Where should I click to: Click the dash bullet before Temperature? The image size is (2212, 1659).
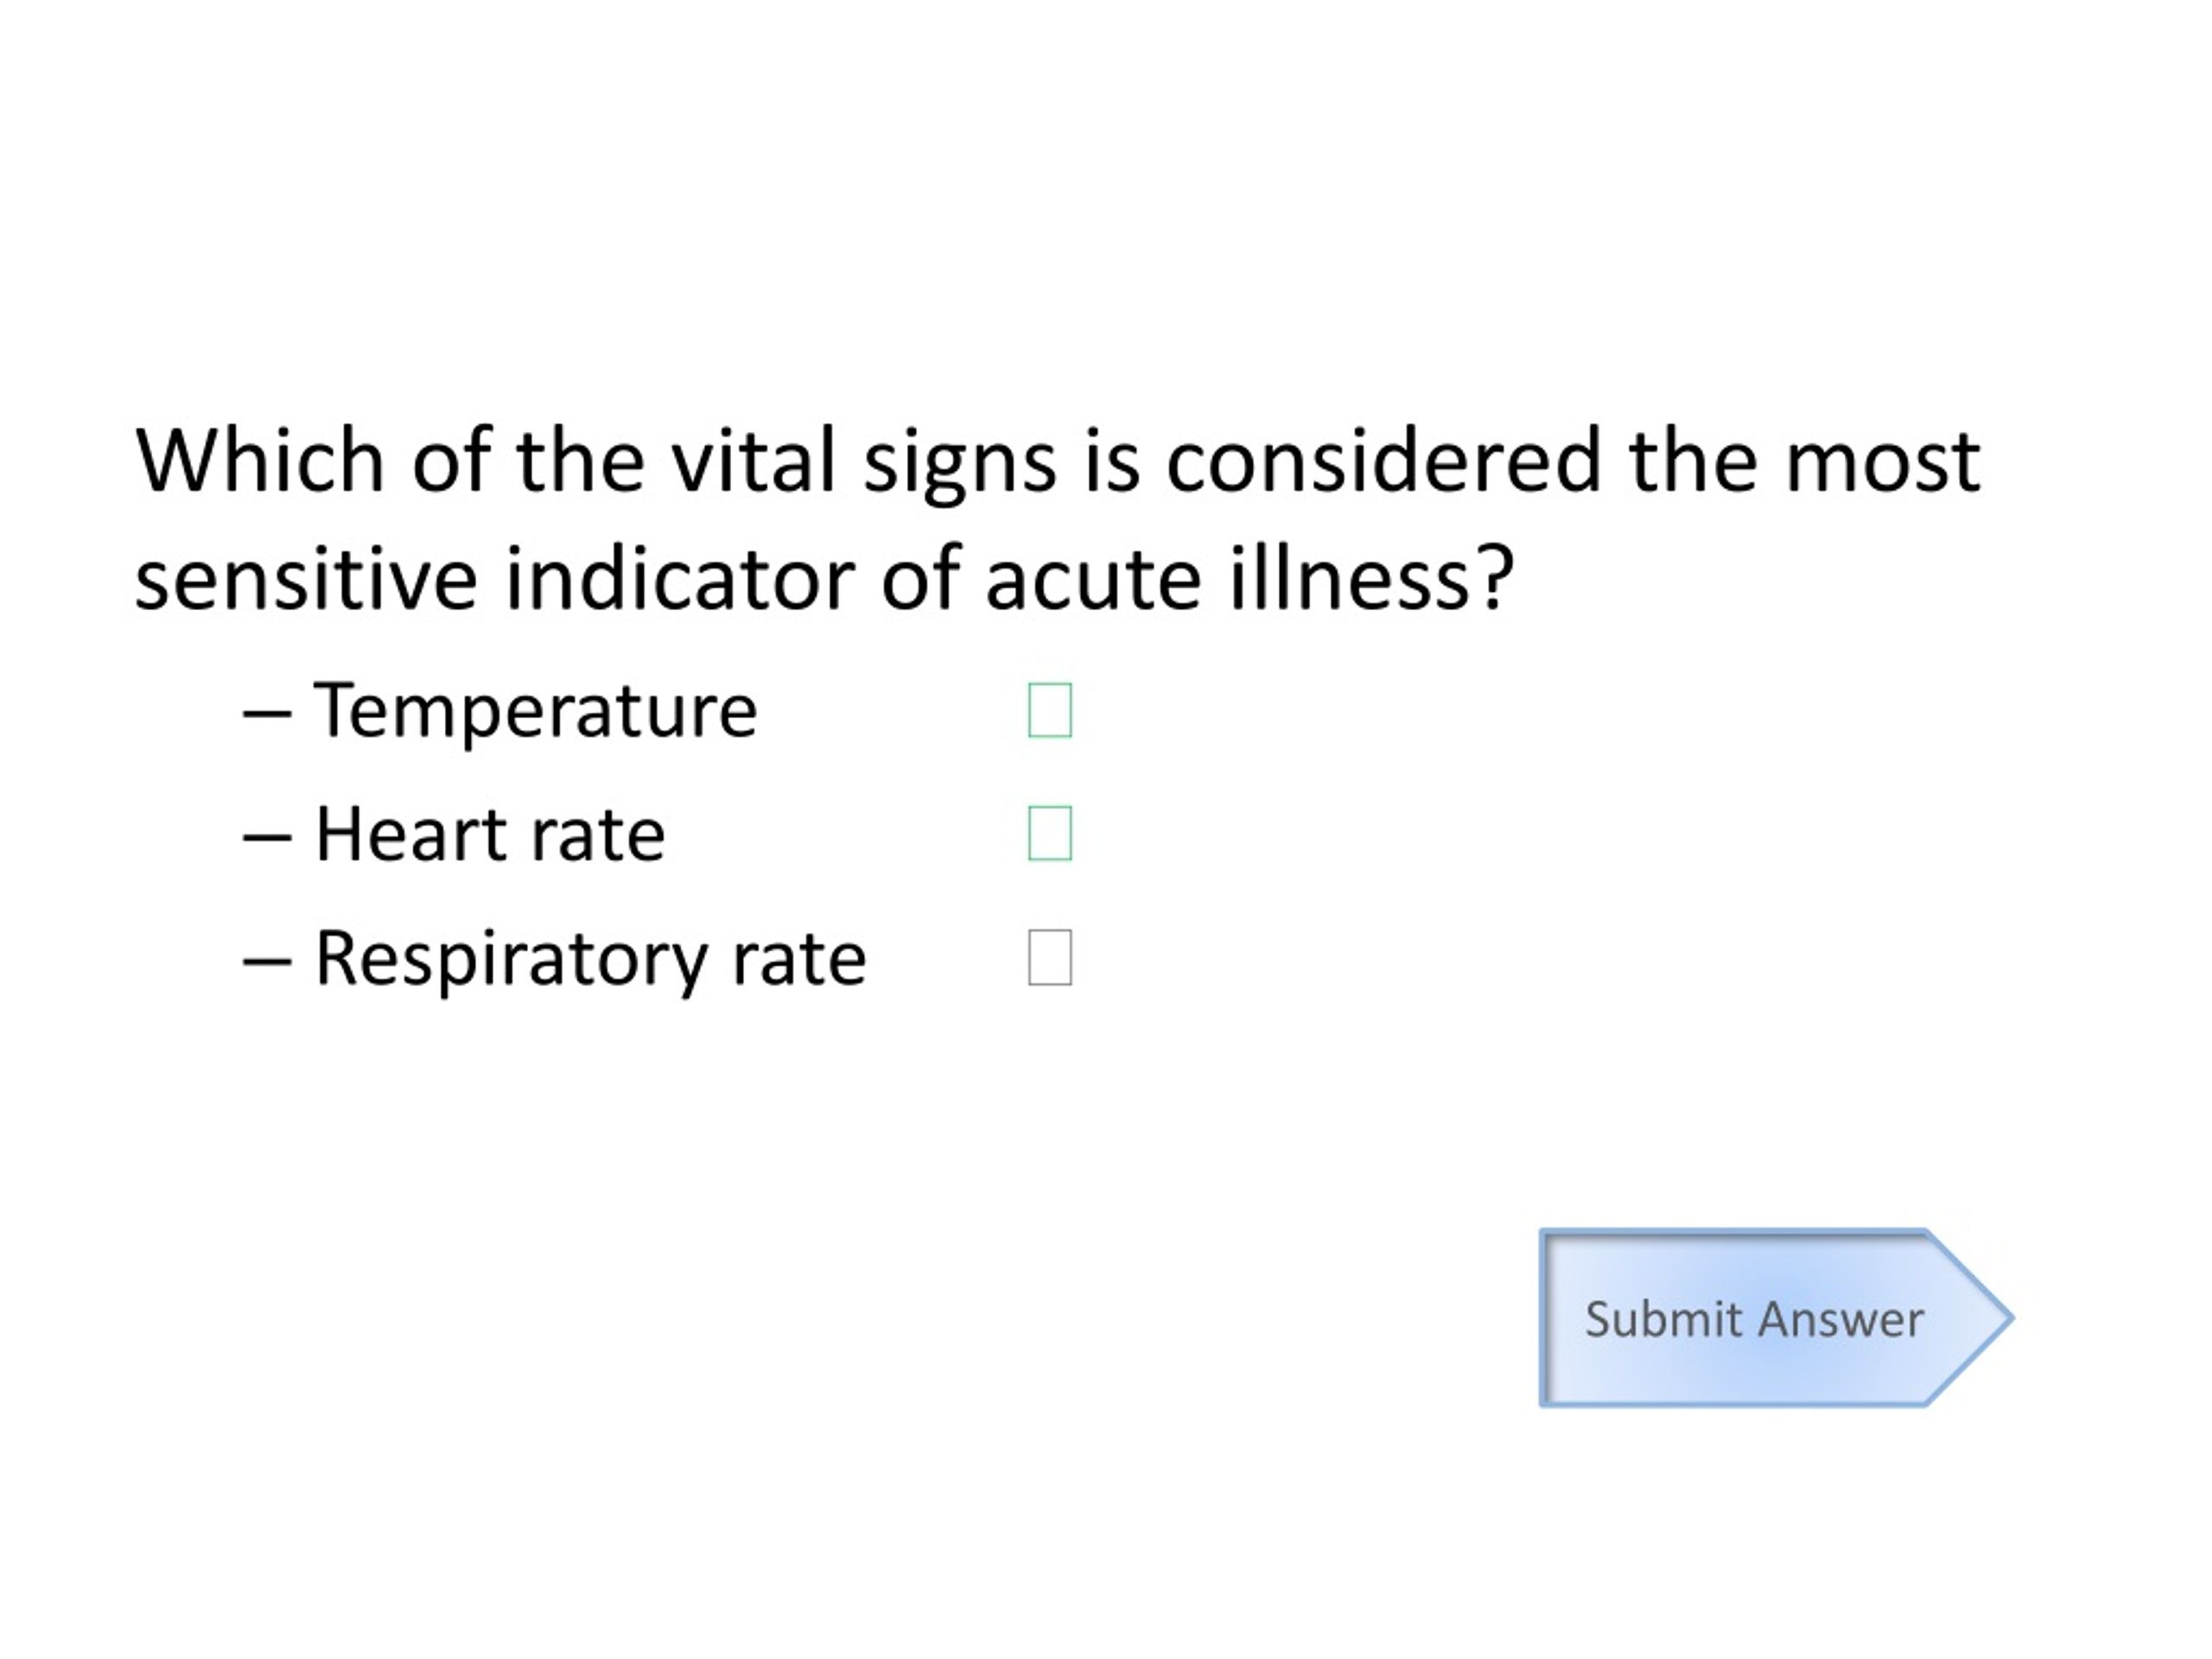pyautogui.click(x=267, y=714)
